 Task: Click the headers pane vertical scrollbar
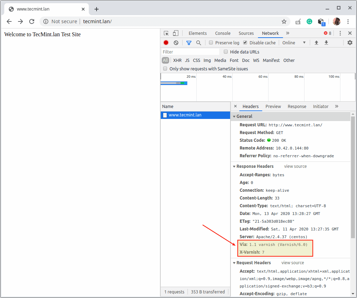click(x=353, y=177)
